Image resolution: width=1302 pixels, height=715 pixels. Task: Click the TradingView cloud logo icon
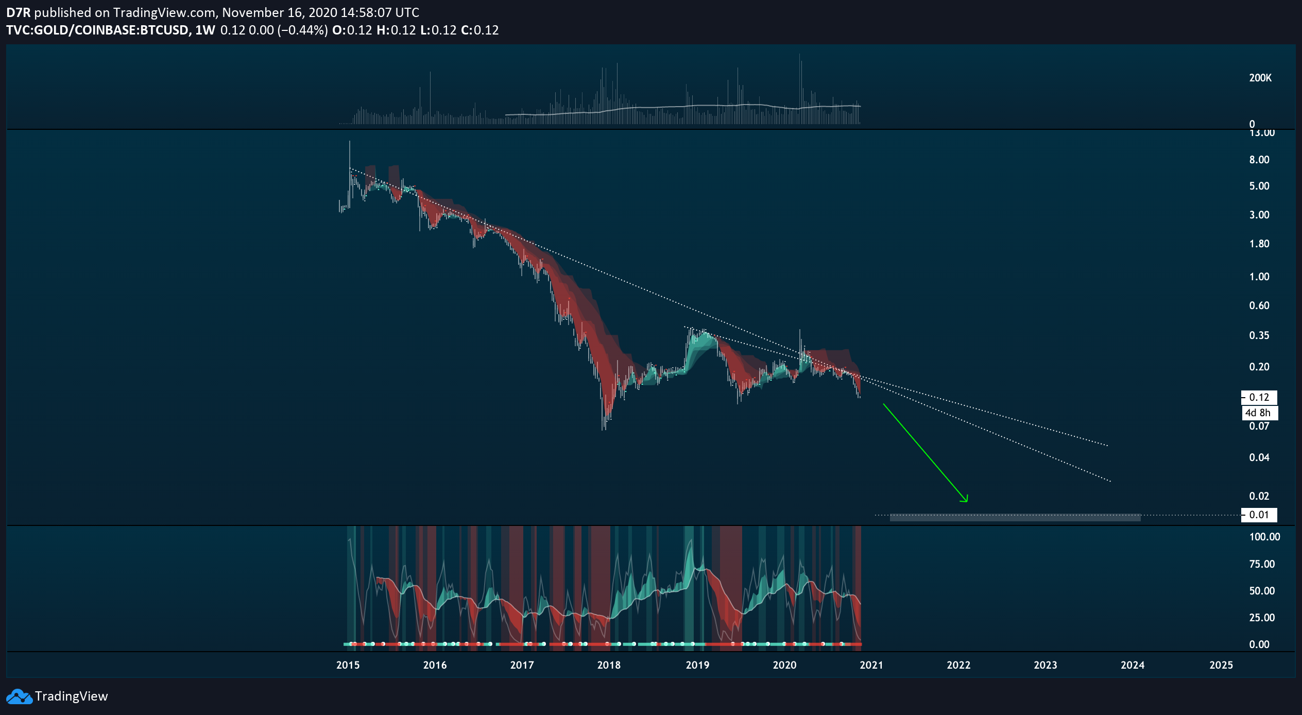coord(19,696)
